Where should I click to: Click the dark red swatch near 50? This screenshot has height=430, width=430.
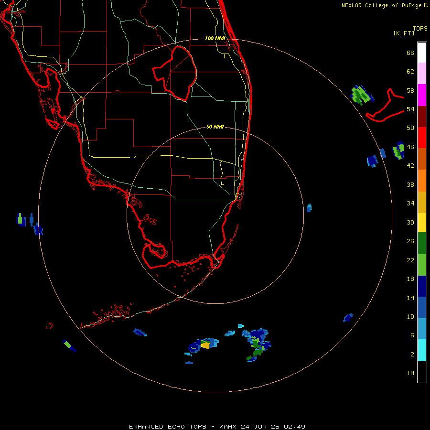[x=422, y=117]
